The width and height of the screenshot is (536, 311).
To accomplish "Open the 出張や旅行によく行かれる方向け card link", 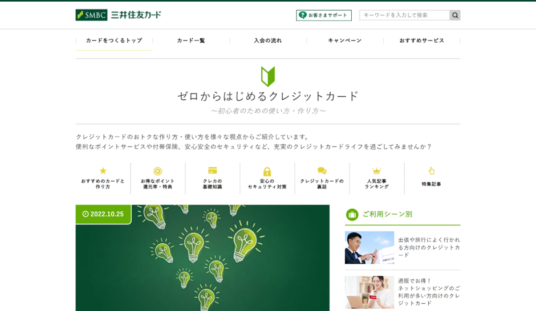I will [x=428, y=247].
